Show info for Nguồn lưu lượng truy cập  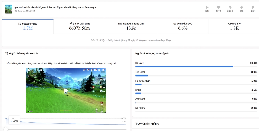168,53
